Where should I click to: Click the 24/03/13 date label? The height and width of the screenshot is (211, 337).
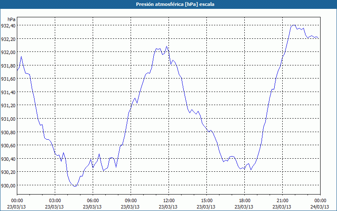tap(320, 207)
